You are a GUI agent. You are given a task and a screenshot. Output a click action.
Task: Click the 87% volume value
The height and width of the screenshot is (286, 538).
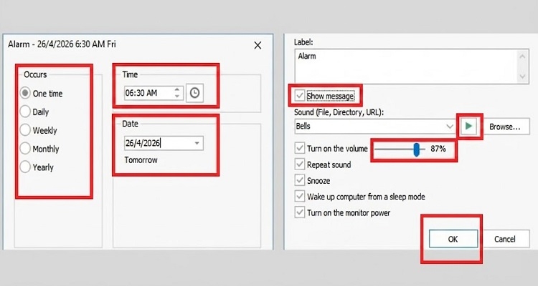438,149
